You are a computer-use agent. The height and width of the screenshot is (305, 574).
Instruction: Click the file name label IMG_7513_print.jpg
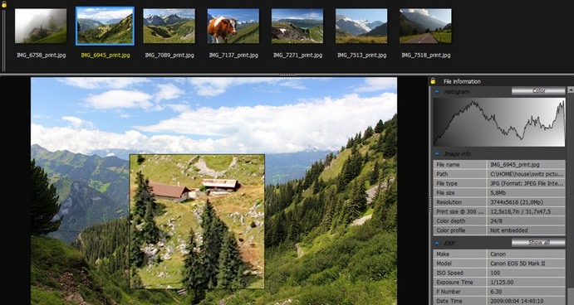[361, 56]
